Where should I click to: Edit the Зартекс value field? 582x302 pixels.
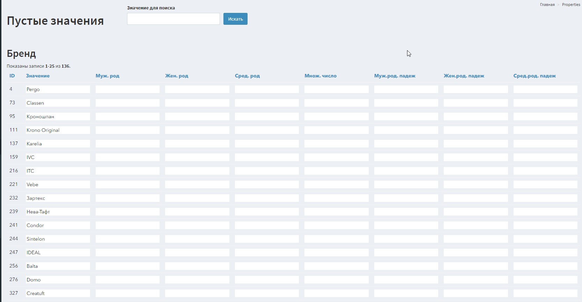pos(58,198)
